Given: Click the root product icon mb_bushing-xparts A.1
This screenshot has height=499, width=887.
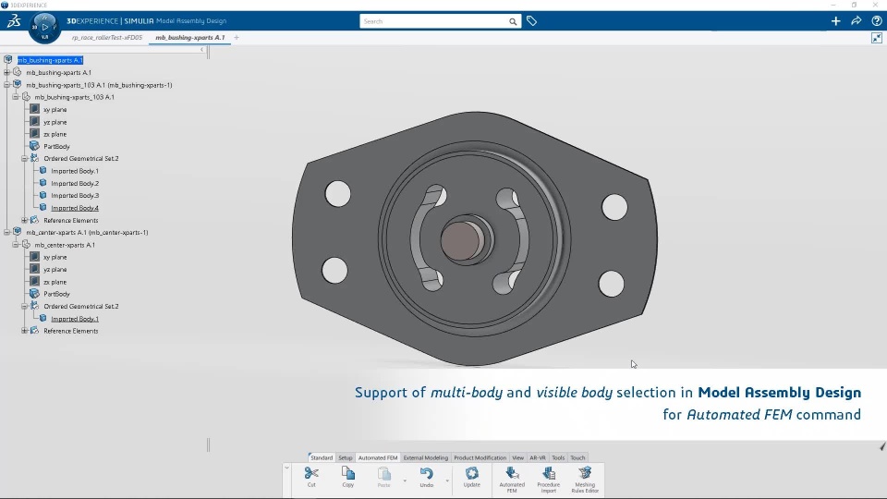Looking at the screenshot, I should coord(8,59).
